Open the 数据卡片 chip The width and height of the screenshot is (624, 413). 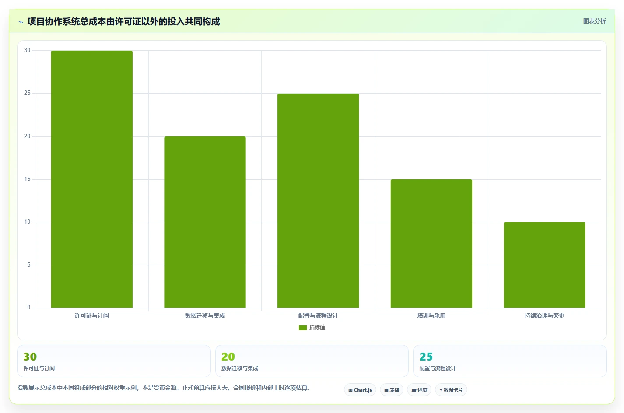click(451, 390)
